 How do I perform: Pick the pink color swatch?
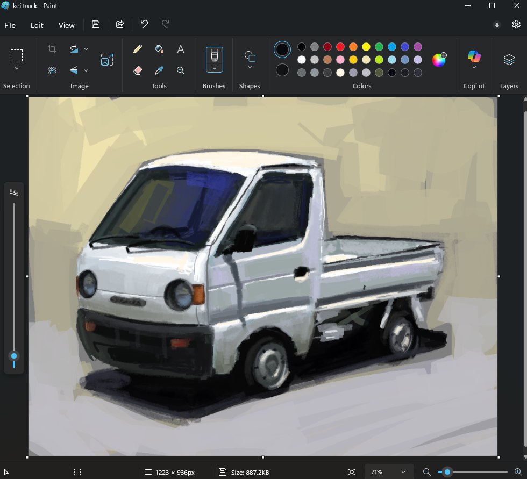point(340,60)
